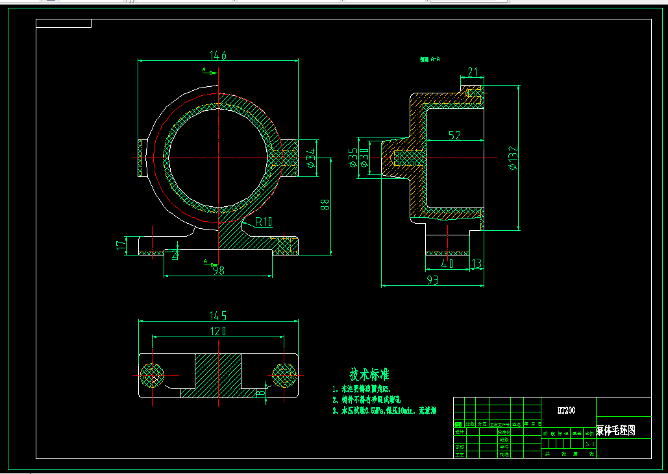Select the 13 dimension in section view
The height and width of the screenshot is (474, 668).
pos(476,264)
